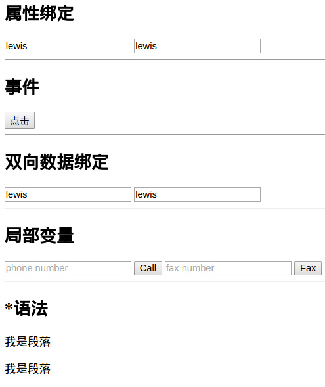Click the 局部变量 heading
Image resolution: width=325 pixels, height=387 pixels.
(x=39, y=235)
